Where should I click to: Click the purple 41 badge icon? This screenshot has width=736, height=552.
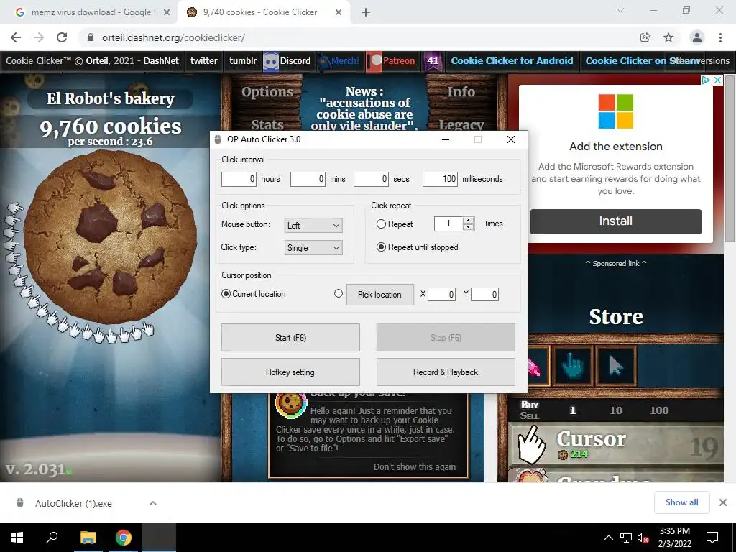[433, 61]
